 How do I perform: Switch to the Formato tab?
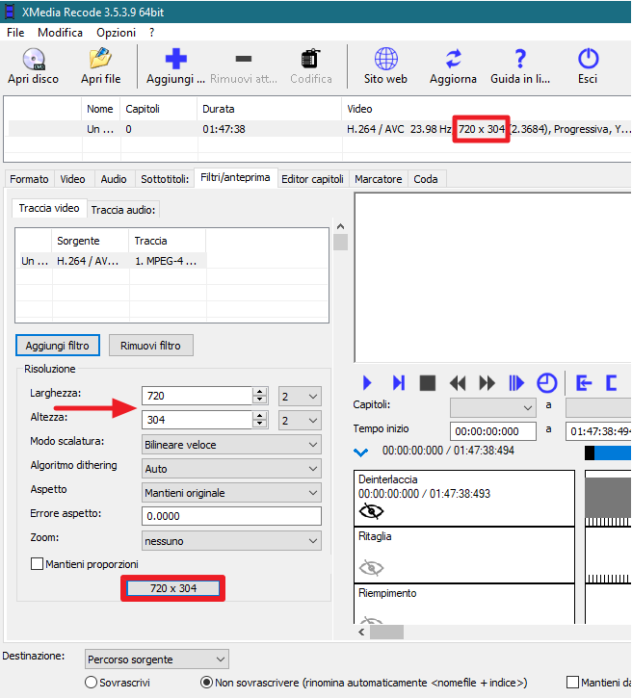(30, 179)
